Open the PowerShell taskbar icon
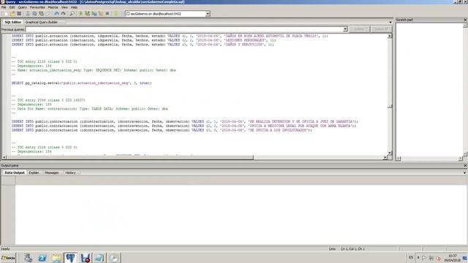This screenshot has height=263, width=468. coord(42,258)
